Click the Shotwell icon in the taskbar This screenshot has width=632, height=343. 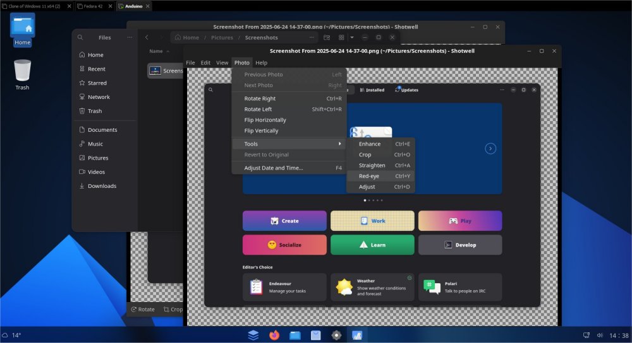tap(357, 335)
